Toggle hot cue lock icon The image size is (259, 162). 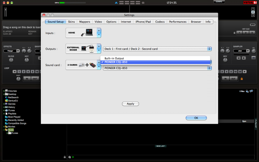pyautogui.click(x=234, y=33)
